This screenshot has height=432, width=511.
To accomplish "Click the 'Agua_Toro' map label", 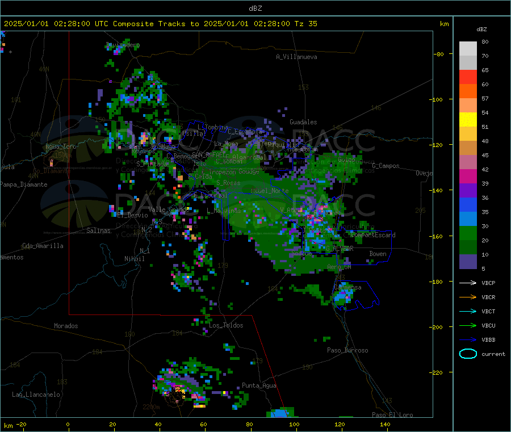I will [61, 146].
